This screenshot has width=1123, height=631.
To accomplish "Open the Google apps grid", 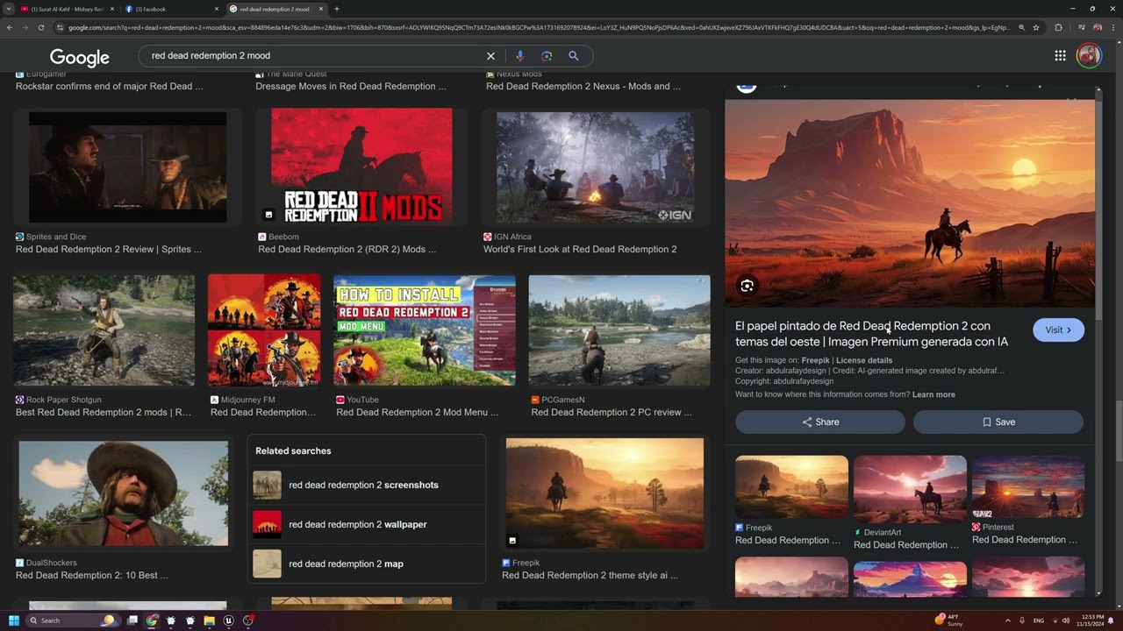I will pyautogui.click(x=1060, y=56).
